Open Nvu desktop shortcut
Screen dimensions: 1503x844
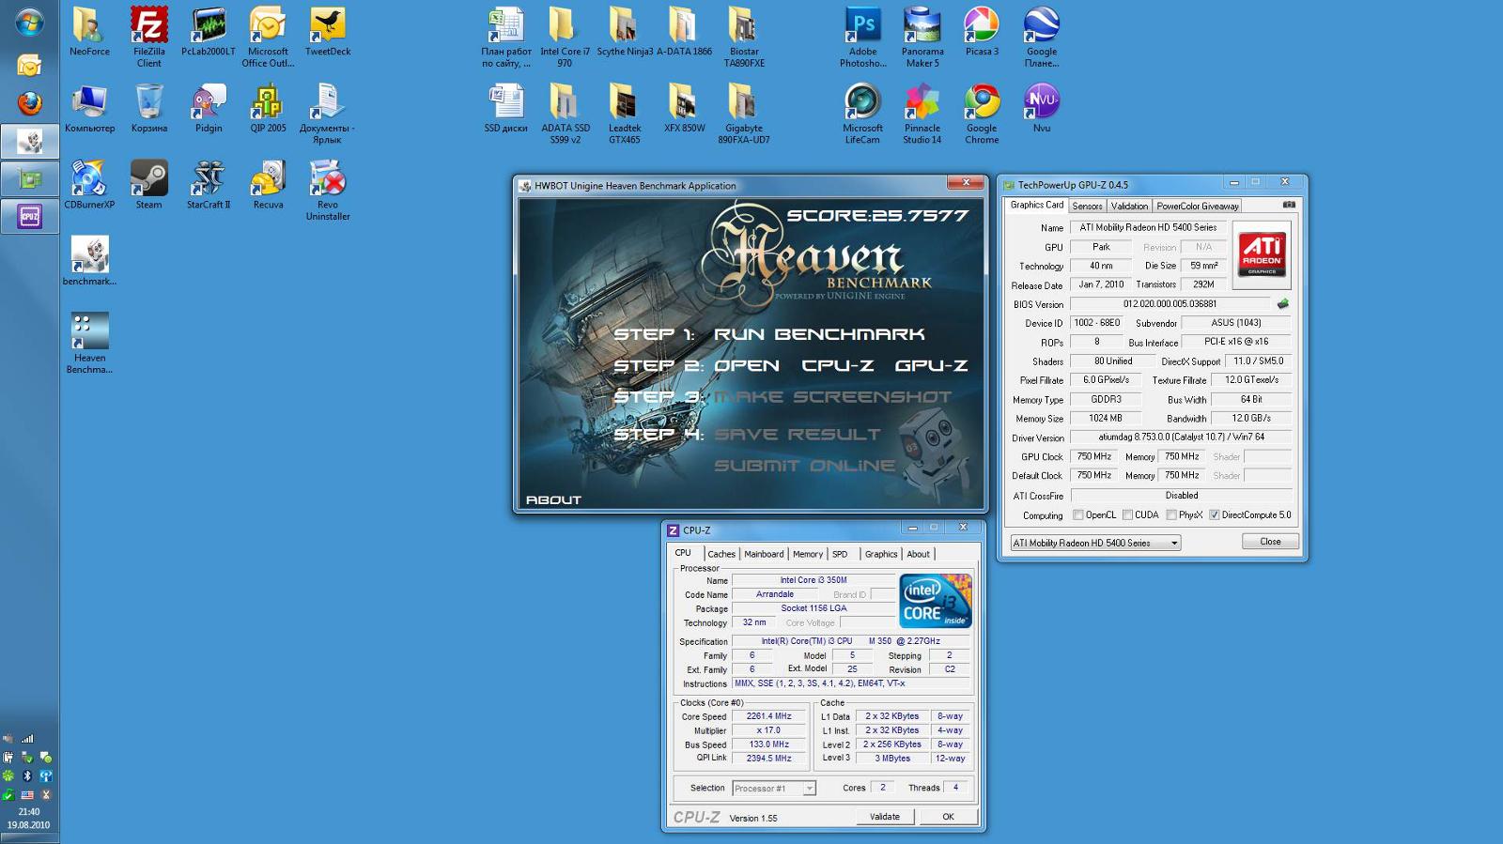click(x=1041, y=108)
